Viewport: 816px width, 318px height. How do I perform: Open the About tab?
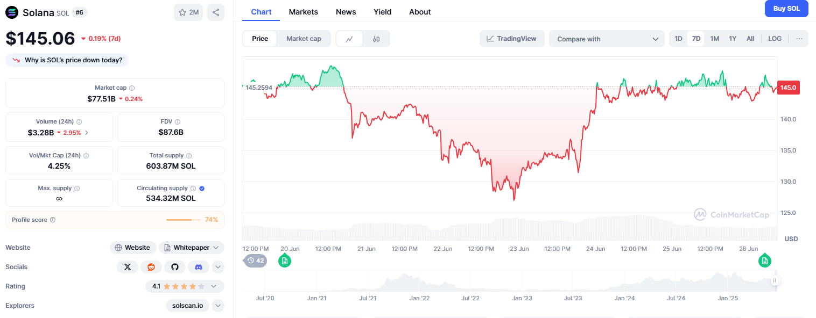pos(420,12)
